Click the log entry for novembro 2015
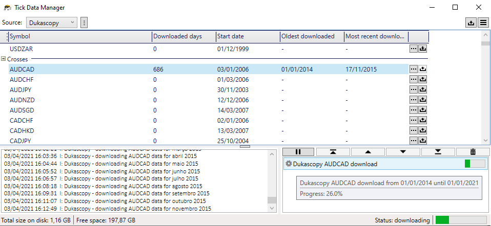491x226 pixels. (108, 209)
